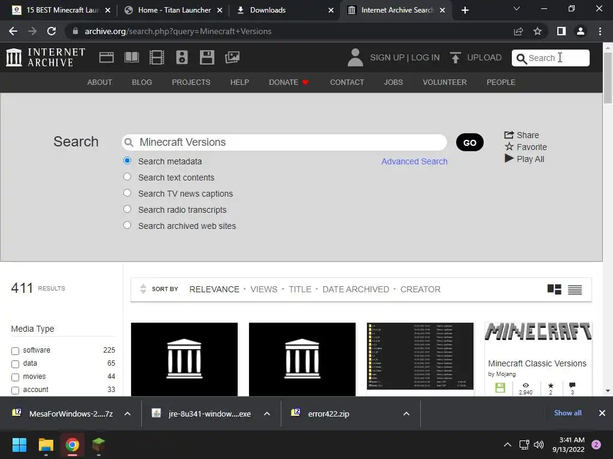613x459 pixels.
Task: Check the data media type filter
Action: tap(15, 364)
